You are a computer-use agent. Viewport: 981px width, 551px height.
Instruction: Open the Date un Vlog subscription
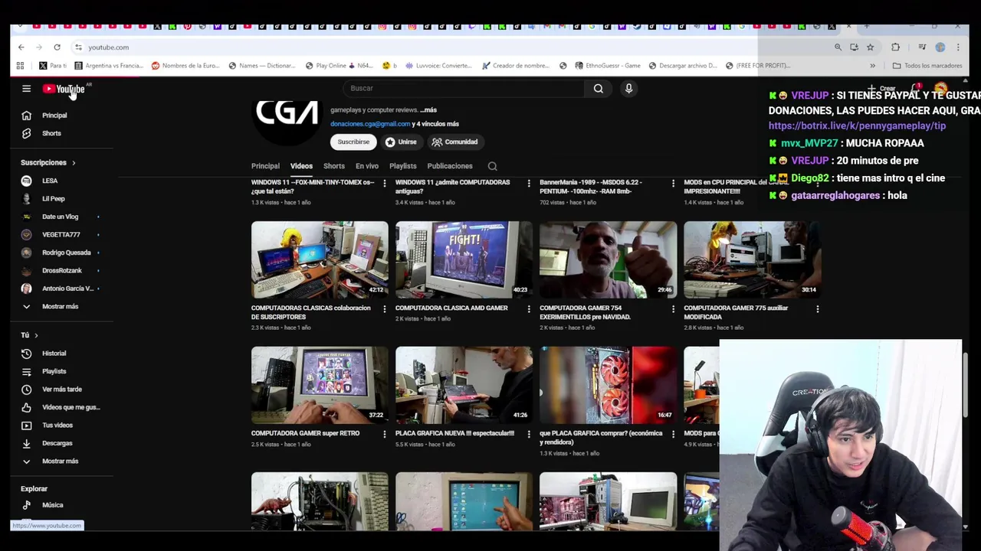pos(60,217)
